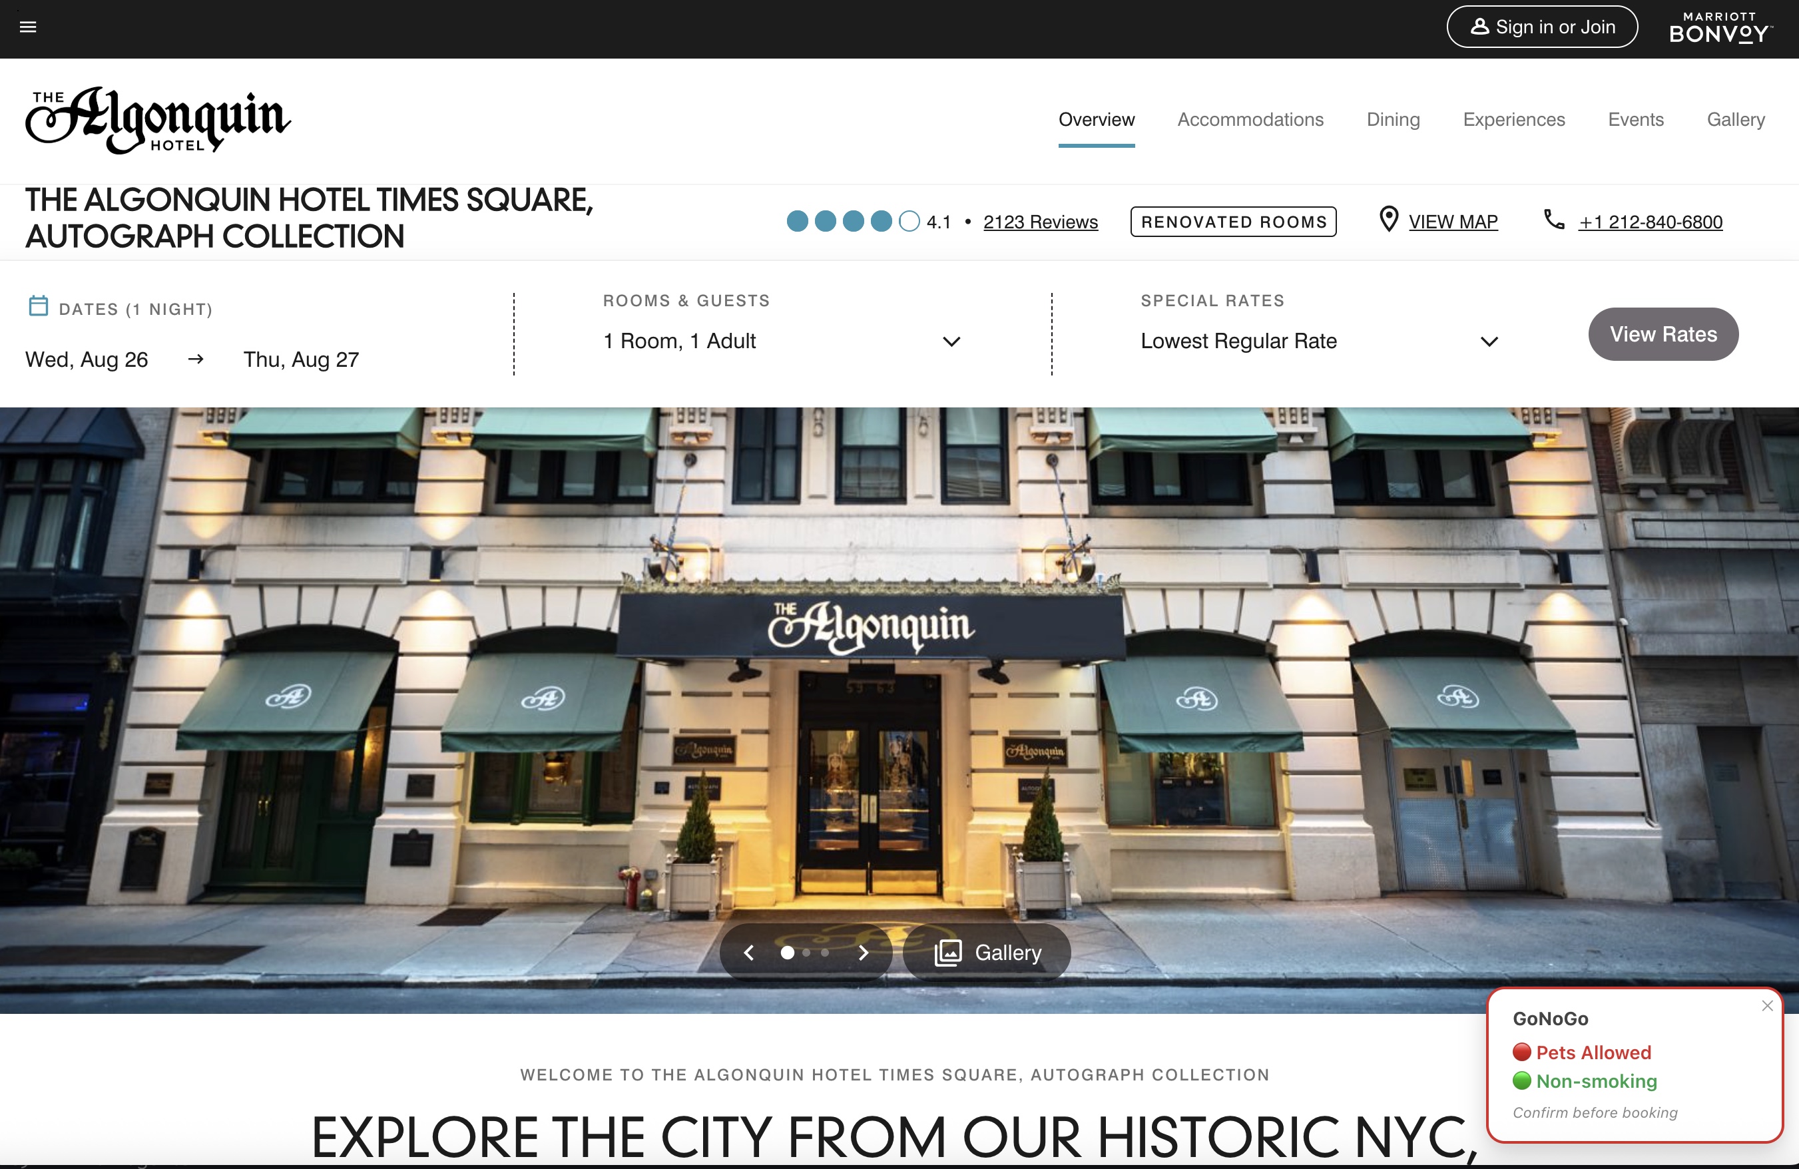This screenshot has width=1799, height=1169.
Task: Show next carousel photo arrow
Action: click(864, 953)
